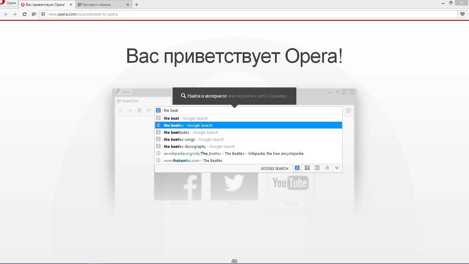Viewport: 469px width, 264px height.
Task: Reload the current page
Action: pos(24,14)
